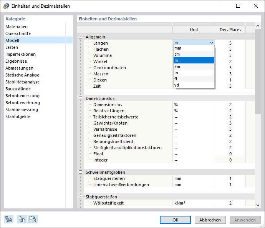Open the Lasten category
265x228 pixels.
pos(12,47)
